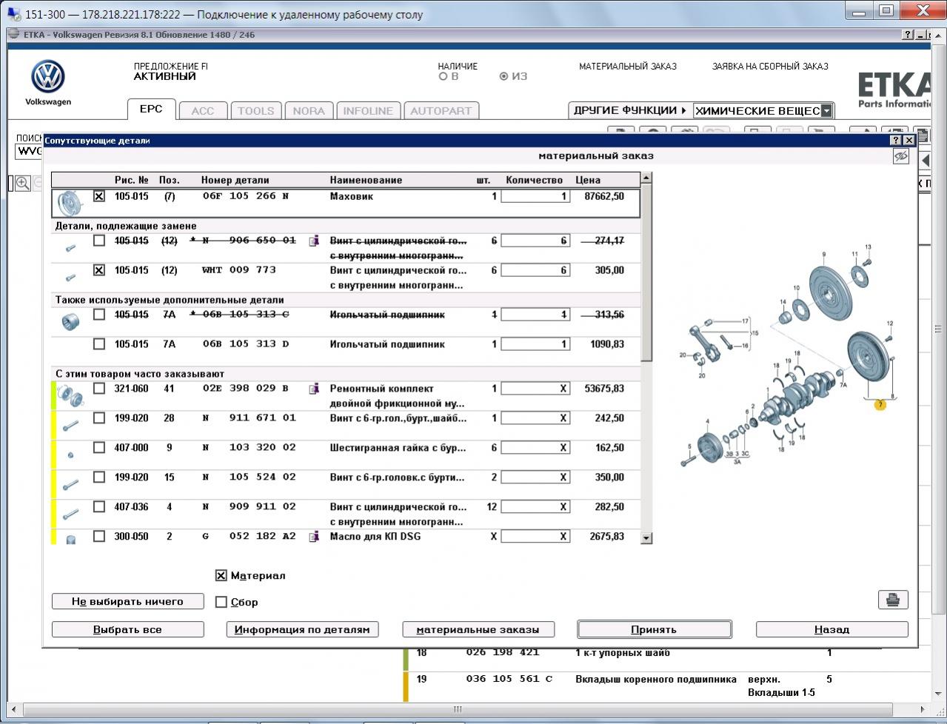
Task: Confirm with the 'Принять' button
Action: (654, 629)
